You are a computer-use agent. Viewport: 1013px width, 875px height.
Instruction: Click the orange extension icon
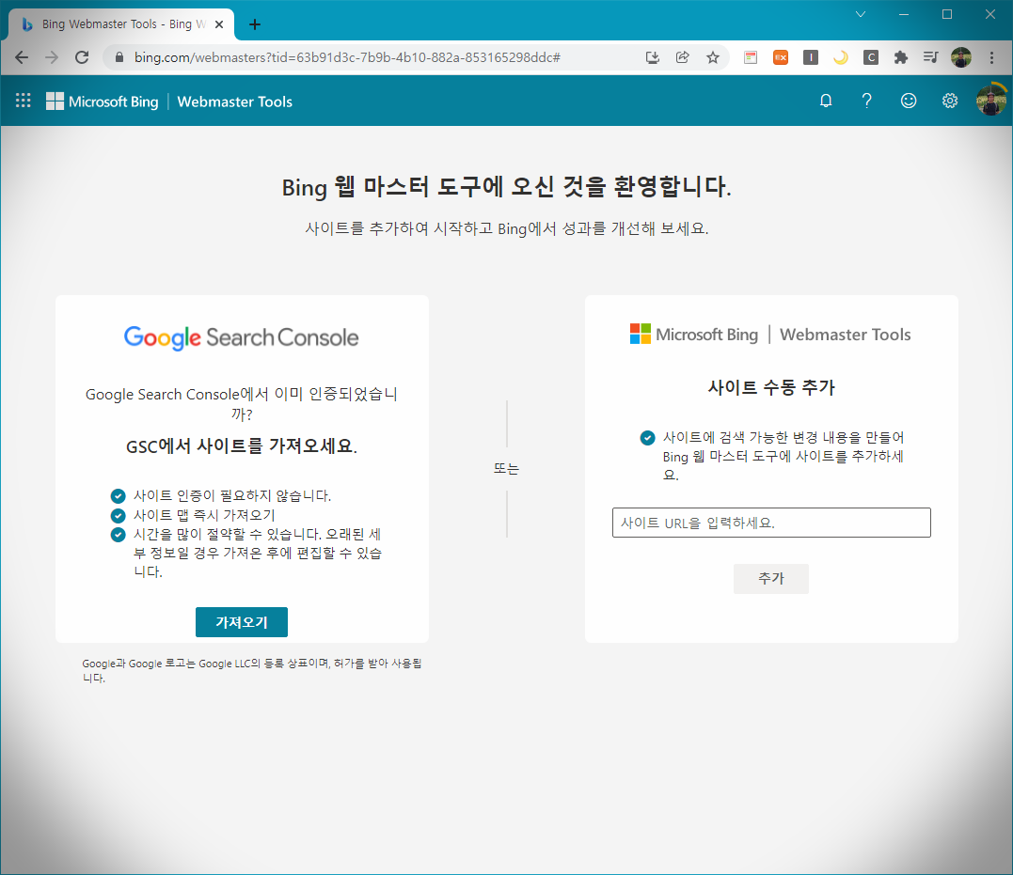pyautogui.click(x=781, y=57)
